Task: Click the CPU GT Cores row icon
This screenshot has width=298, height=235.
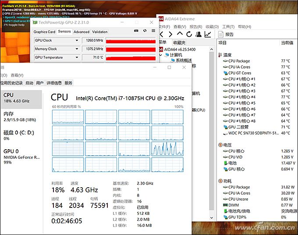Action: 225,73
